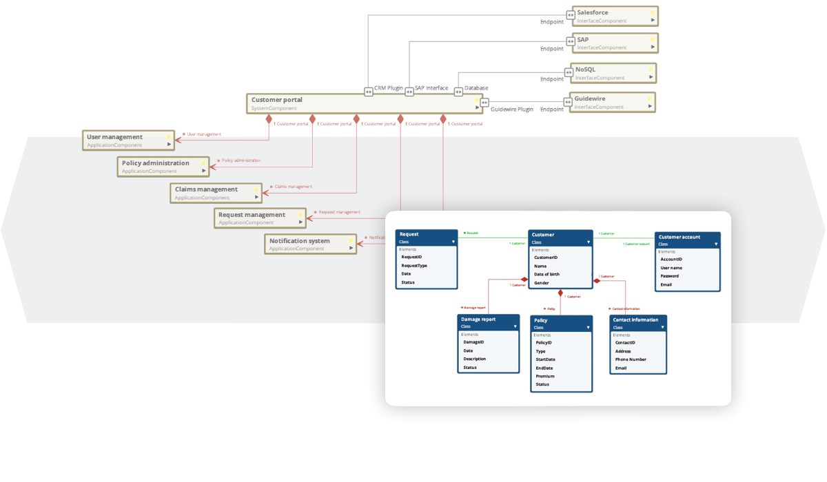827x482 pixels.
Task: Click yellow status dot on User management
Action: pyautogui.click(x=169, y=136)
